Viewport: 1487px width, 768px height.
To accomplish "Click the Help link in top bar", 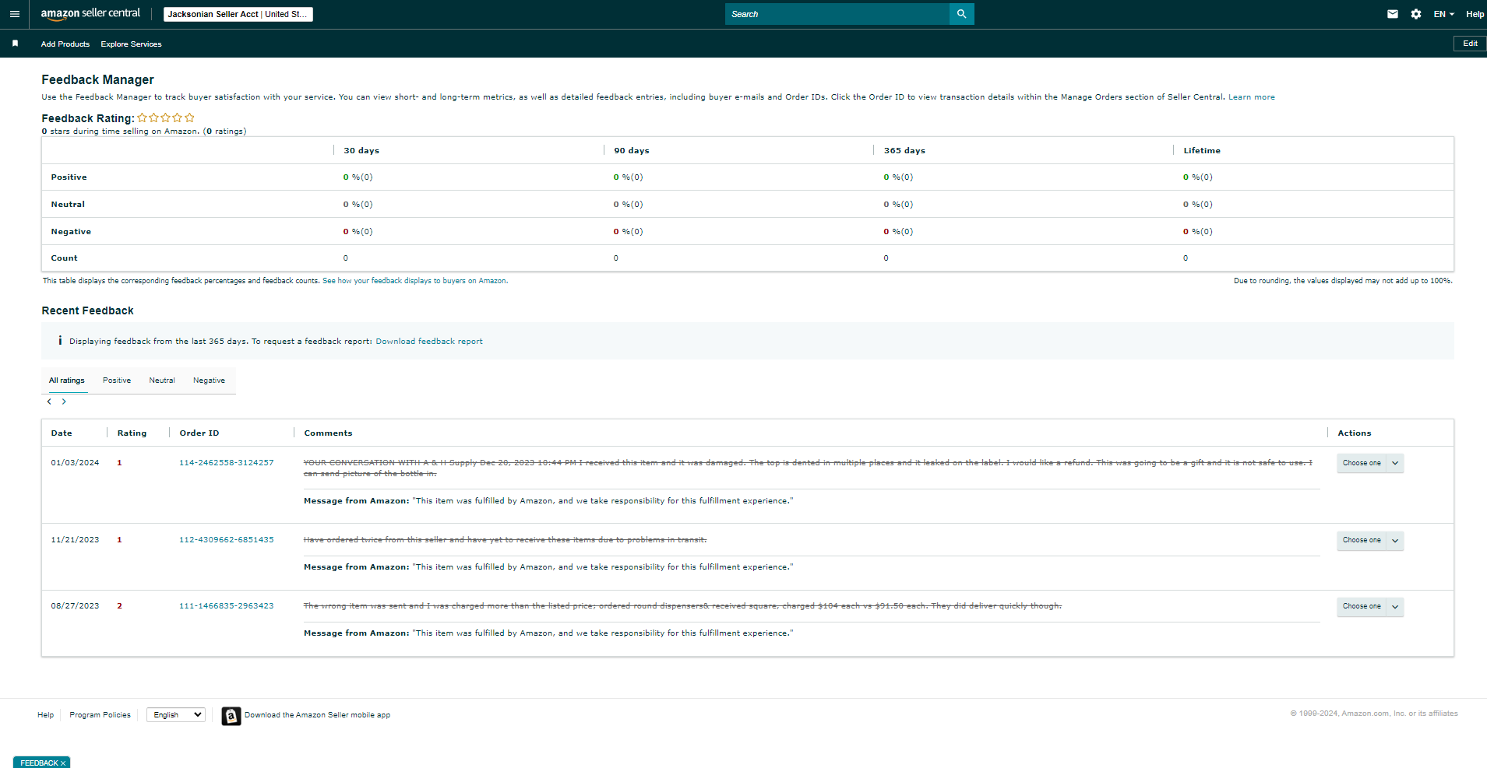I will tap(1475, 14).
